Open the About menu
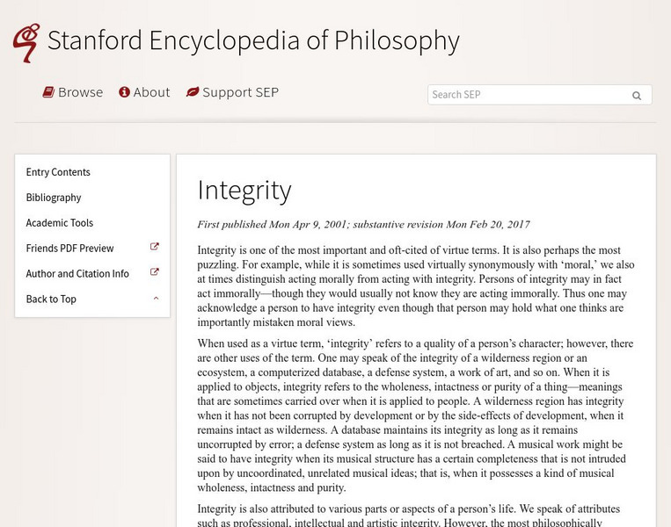671x527 pixels. tap(151, 92)
